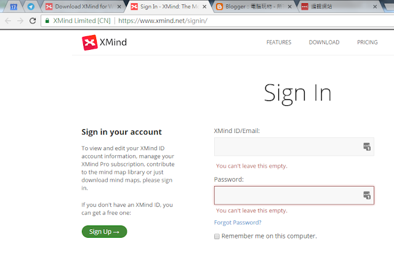Image resolution: width=394 pixels, height=255 pixels.
Task: Open the DOWNLOAD page
Action: pyautogui.click(x=324, y=42)
